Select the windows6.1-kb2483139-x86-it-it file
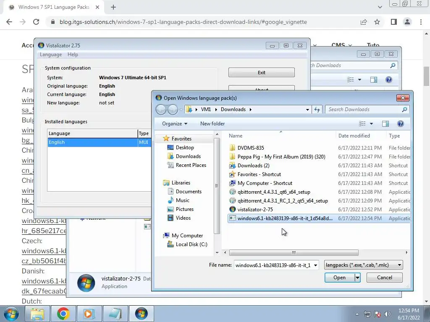This screenshot has width=430, height=322. (319, 218)
